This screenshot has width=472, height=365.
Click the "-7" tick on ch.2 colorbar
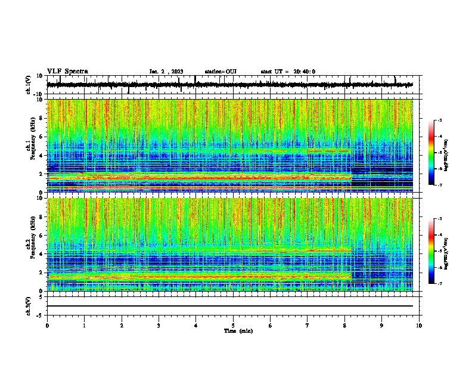tap(440, 284)
